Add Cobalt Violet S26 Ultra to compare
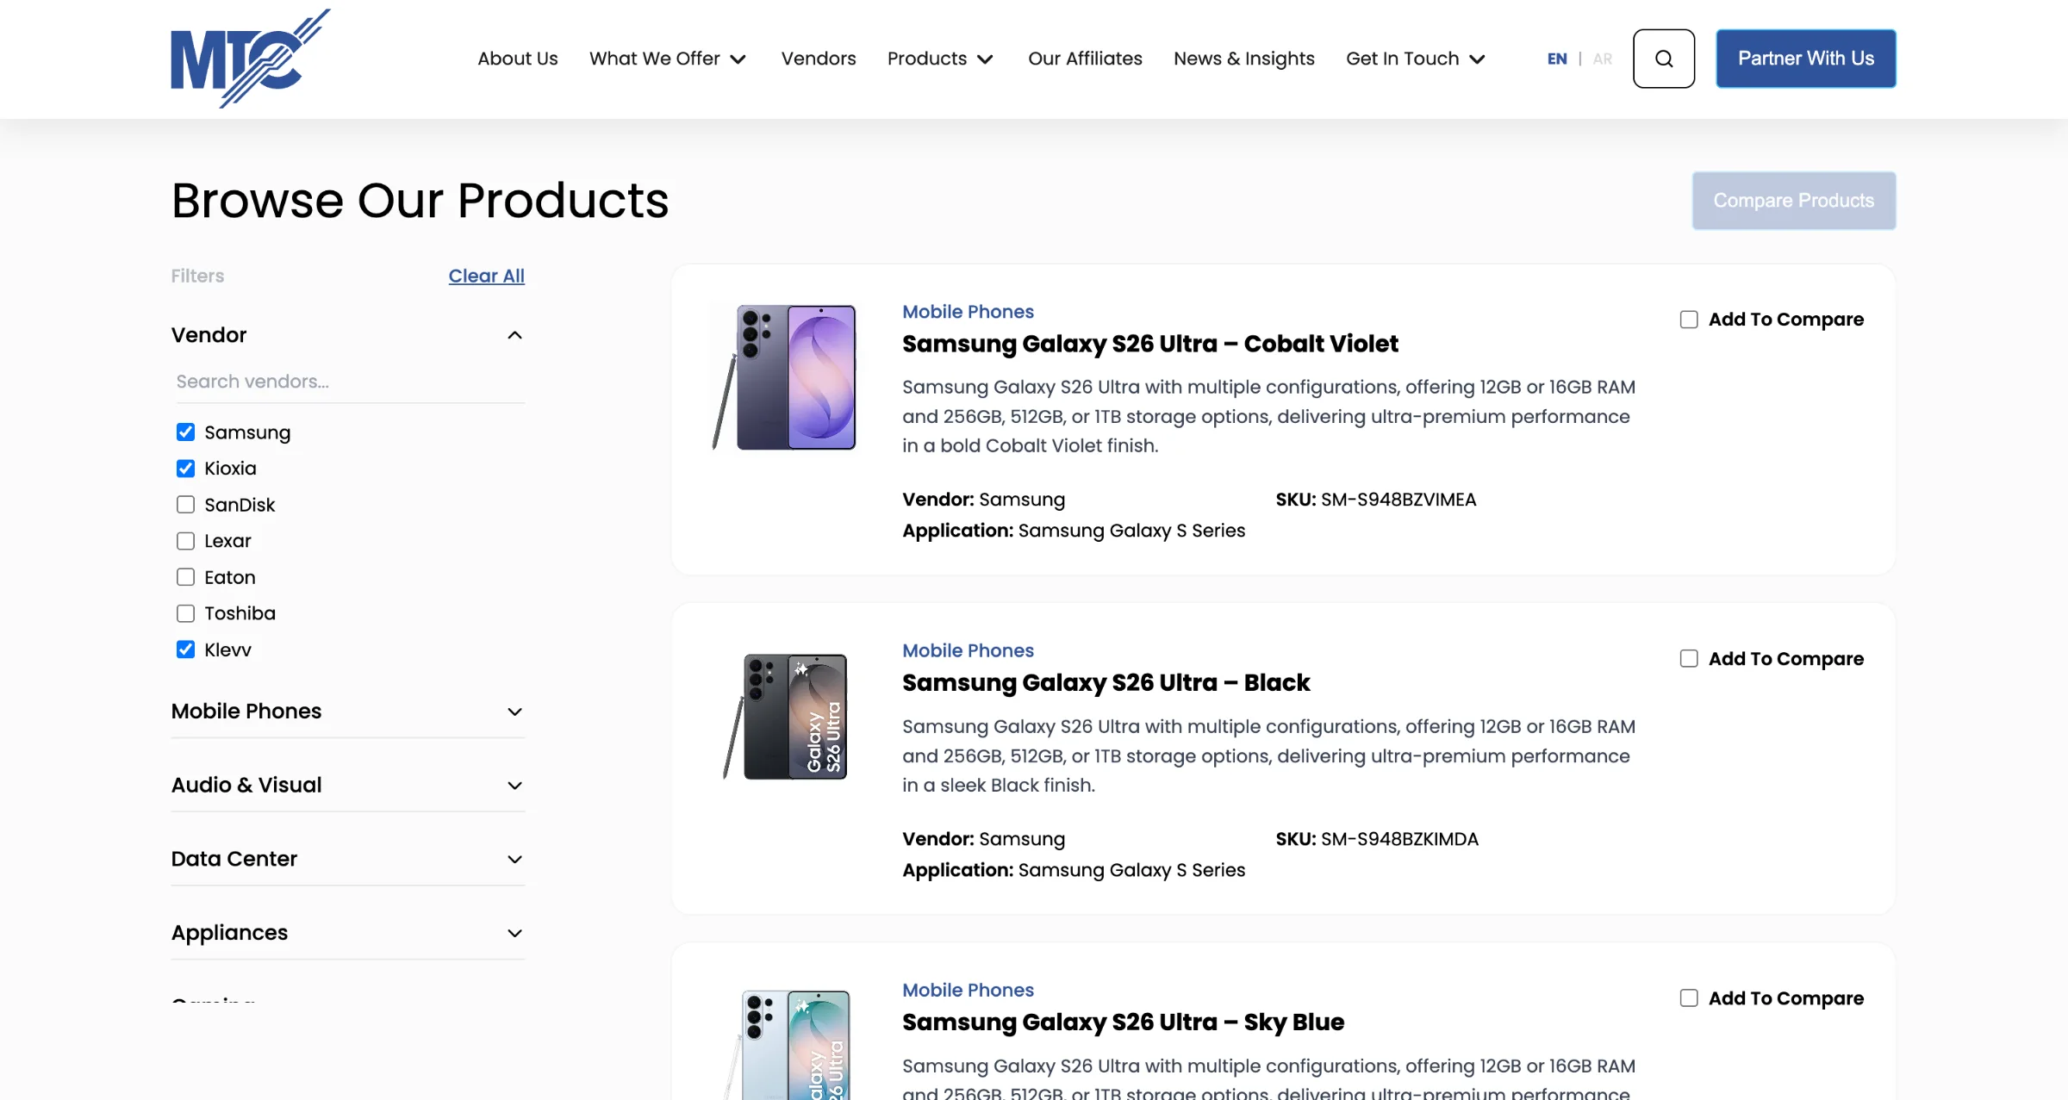The image size is (2068, 1100). coord(1689,320)
